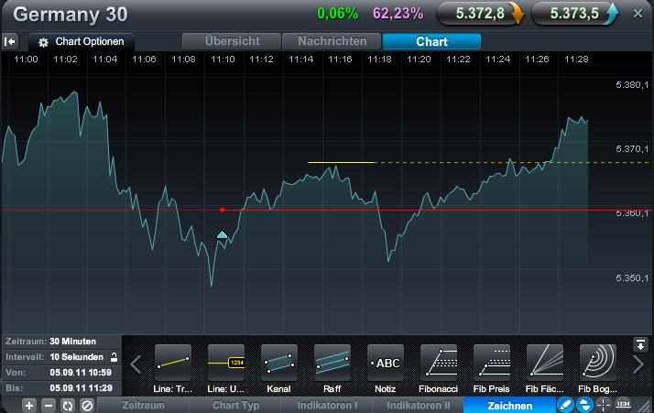Click the 11:14 time axis label
This screenshot has width=654, height=413.
coord(301,60)
